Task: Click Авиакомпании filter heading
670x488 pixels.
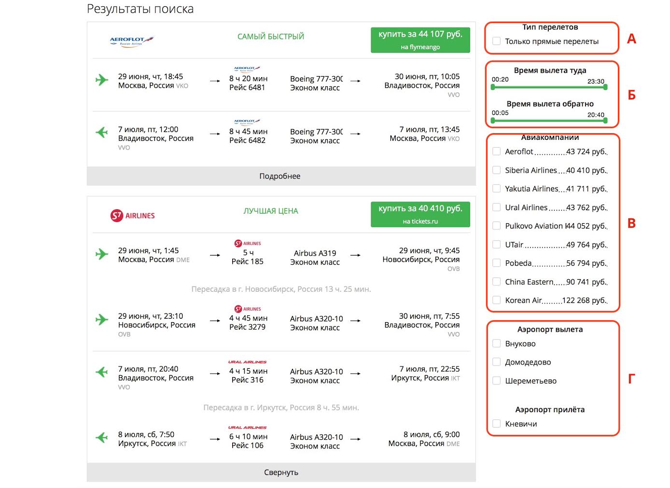Action: tap(550, 137)
